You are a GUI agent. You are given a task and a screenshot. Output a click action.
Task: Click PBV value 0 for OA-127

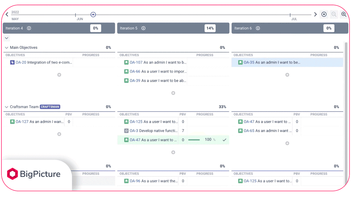69,122
